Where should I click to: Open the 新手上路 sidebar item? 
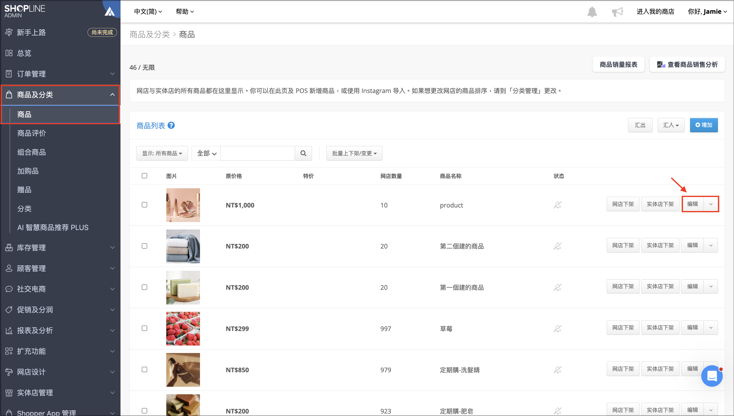click(x=60, y=32)
